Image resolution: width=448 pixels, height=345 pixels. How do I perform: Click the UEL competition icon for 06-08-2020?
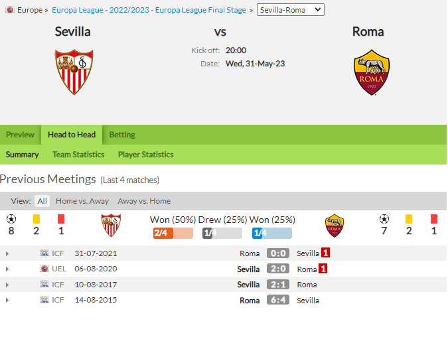click(44, 269)
